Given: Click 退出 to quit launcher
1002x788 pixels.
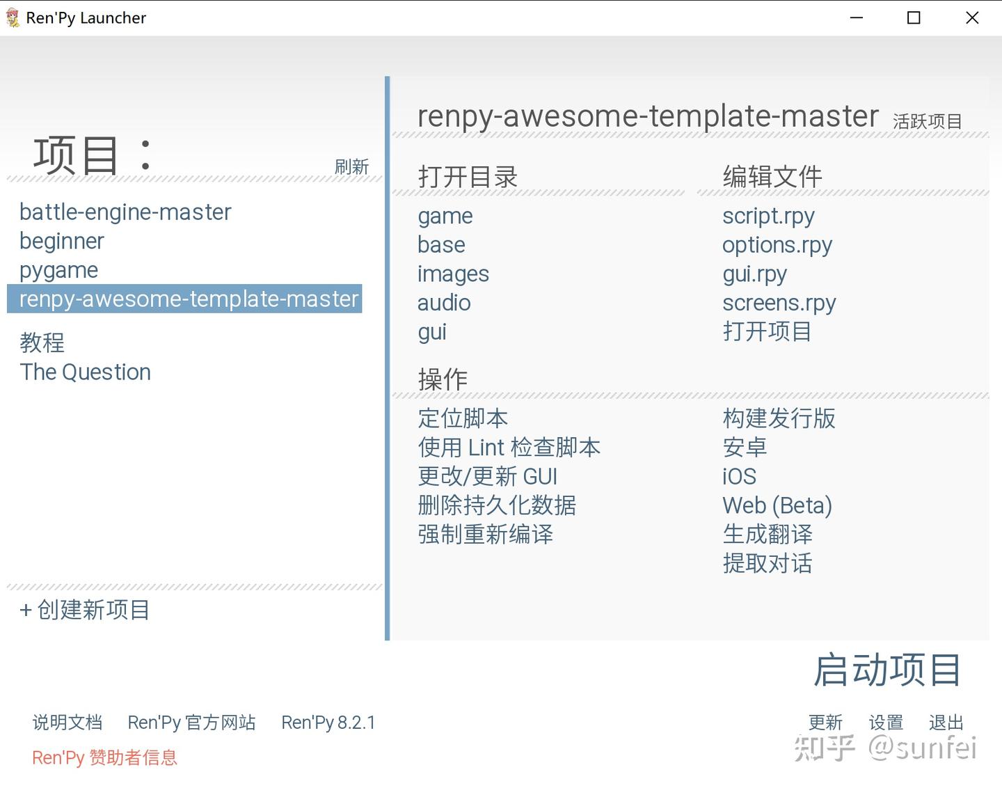Looking at the screenshot, I should 946,723.
